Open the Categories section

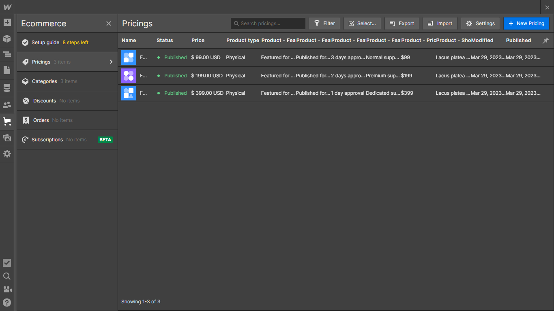click(67, 81)
